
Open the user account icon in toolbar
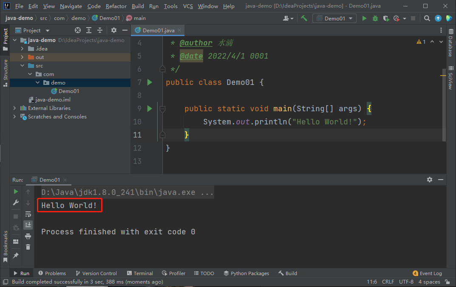[x=288, y=18]
